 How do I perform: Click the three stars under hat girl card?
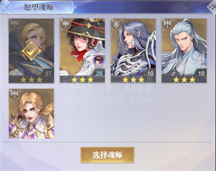(82, 79)
